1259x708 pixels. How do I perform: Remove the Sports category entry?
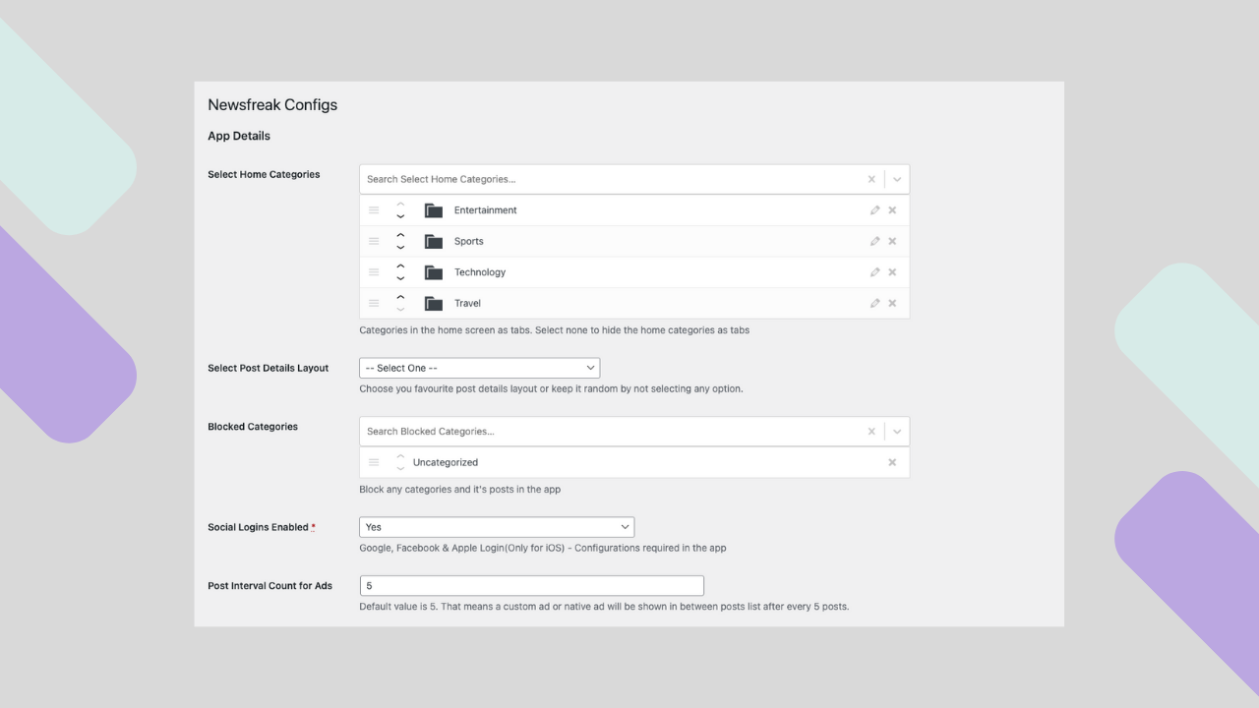pyautogui.click(x=892, y=241)
